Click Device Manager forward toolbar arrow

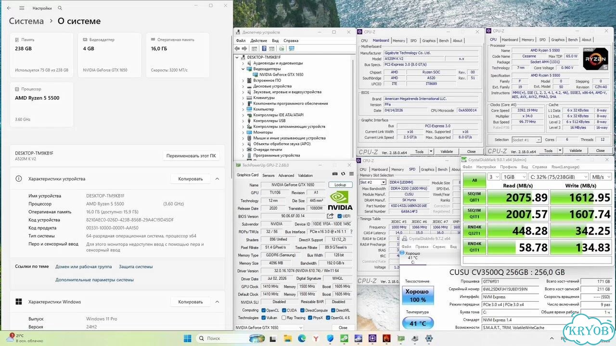244,49
